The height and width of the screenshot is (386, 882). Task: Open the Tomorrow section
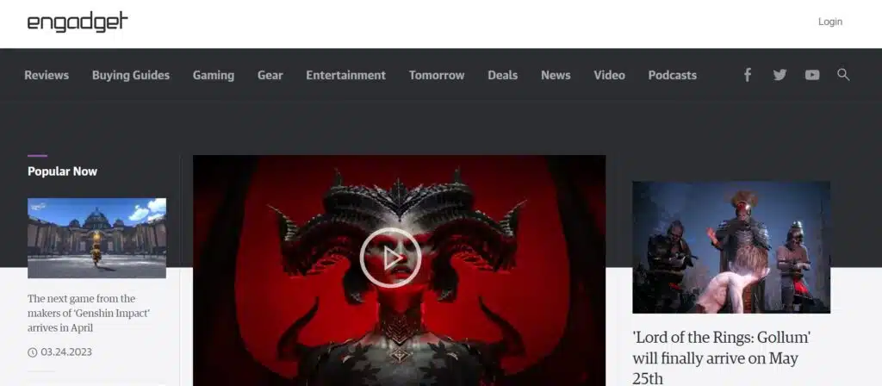(x=437, y=75)
